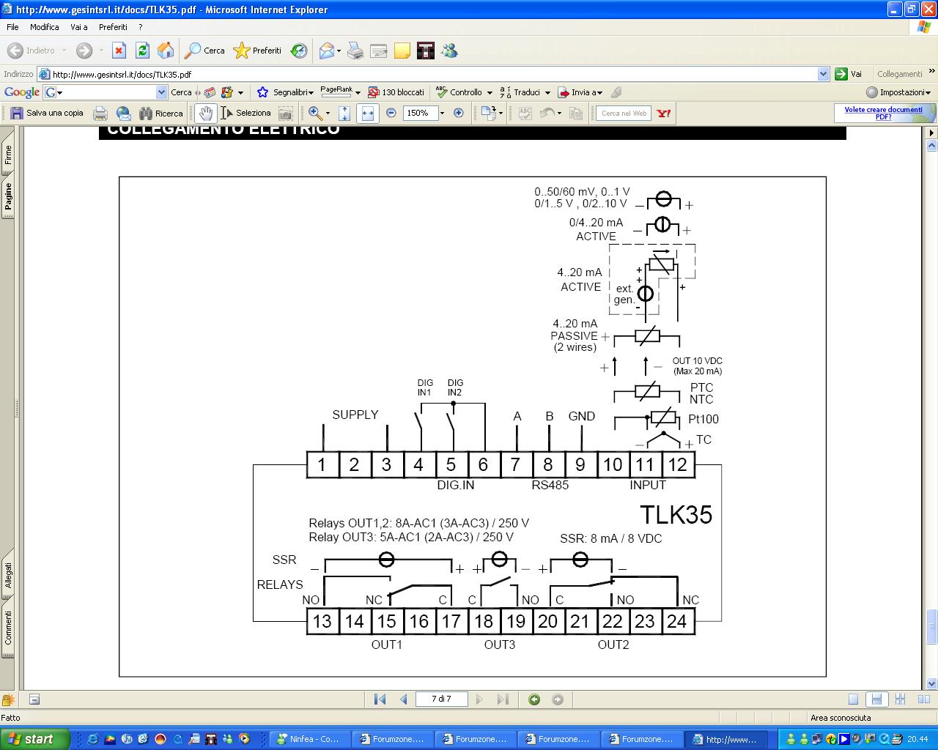Go to previous page arrow
The height and width of the screenshot is (750, 938).
[403, 699]
